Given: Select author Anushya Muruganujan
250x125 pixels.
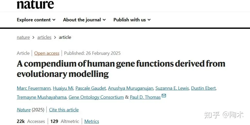Looking at the screenshot, I should point(131,88).
